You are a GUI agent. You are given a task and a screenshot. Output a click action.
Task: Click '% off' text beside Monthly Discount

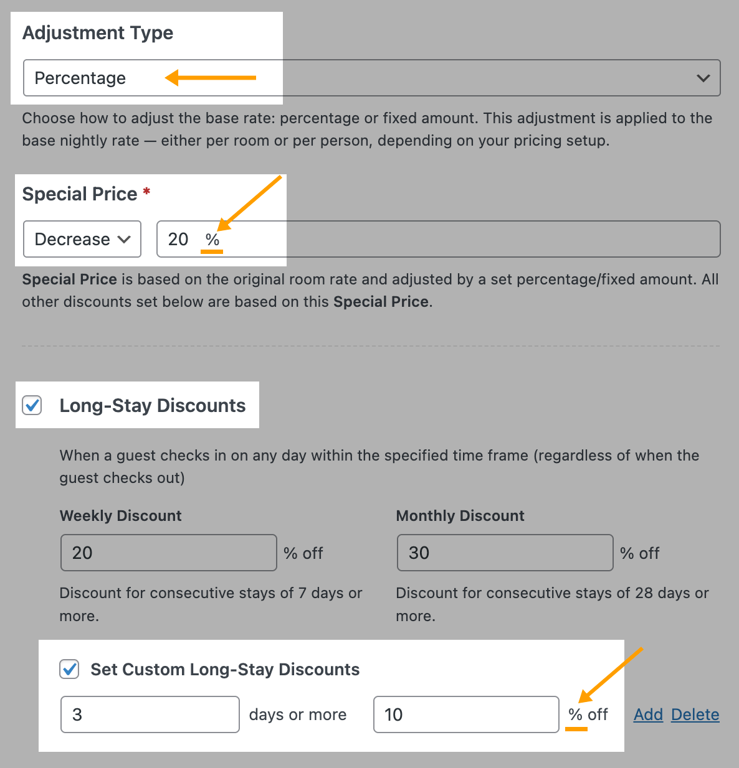point(639,553)
